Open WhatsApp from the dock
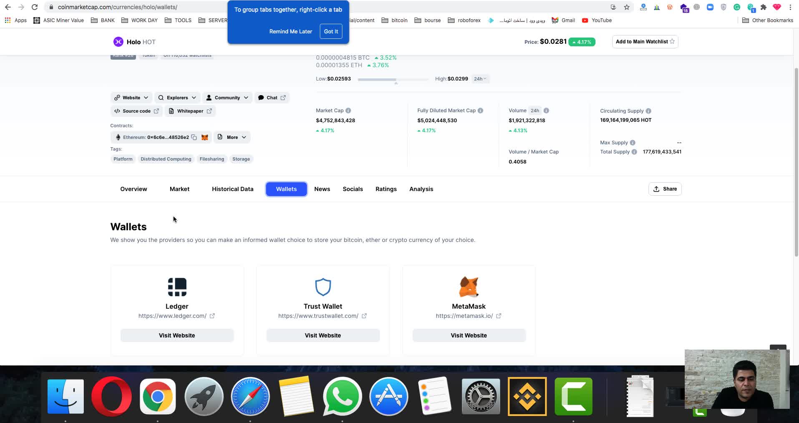 pyautogui.click(x=342, y=396)
